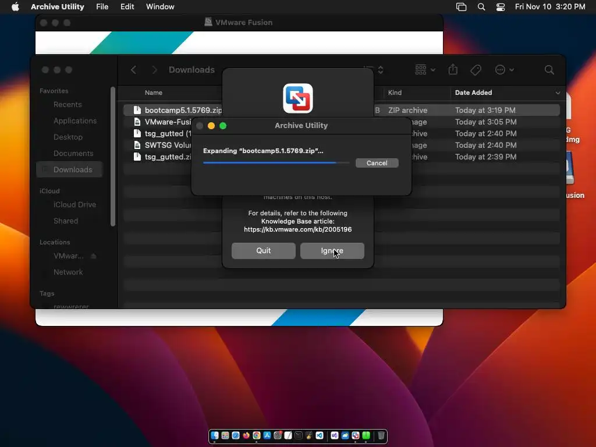Viewport: 596px width, 447px height.
Task: Select Shared in the Finder sidebar
Action: (x=65, y=221)
